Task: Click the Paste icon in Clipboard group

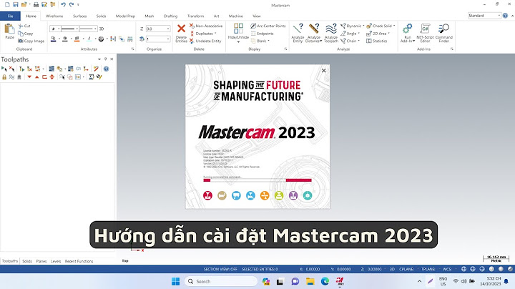Action: pyautogui.click(x=9, y=29)
